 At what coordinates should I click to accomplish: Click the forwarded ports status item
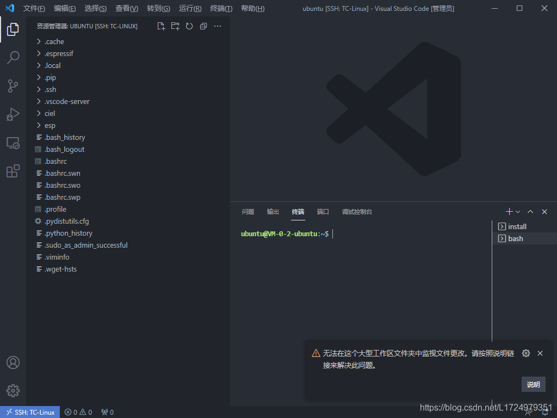point(107,413)
